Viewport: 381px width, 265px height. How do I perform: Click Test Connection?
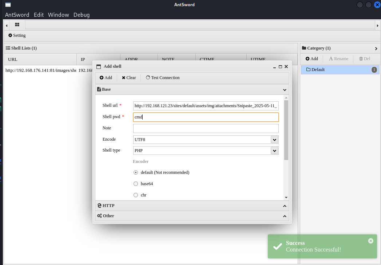pos(163,78)
